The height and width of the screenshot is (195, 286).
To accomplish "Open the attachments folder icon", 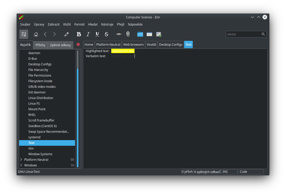I will coord(140,34).
